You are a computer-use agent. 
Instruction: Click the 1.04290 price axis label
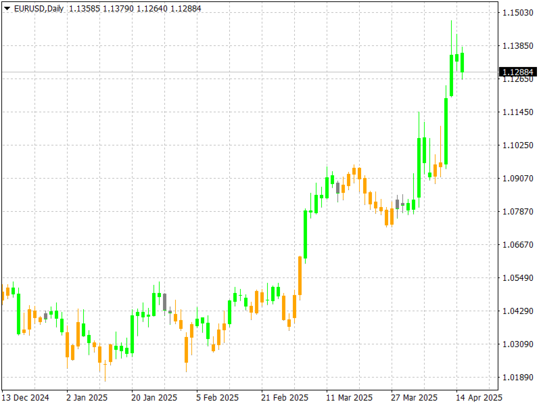click(518, 311)
